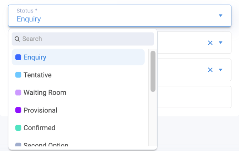The height and width of the screenshot is (151, 239).
Task: Click the dark blue Enquiry color square
Action: tap(18, 57)
